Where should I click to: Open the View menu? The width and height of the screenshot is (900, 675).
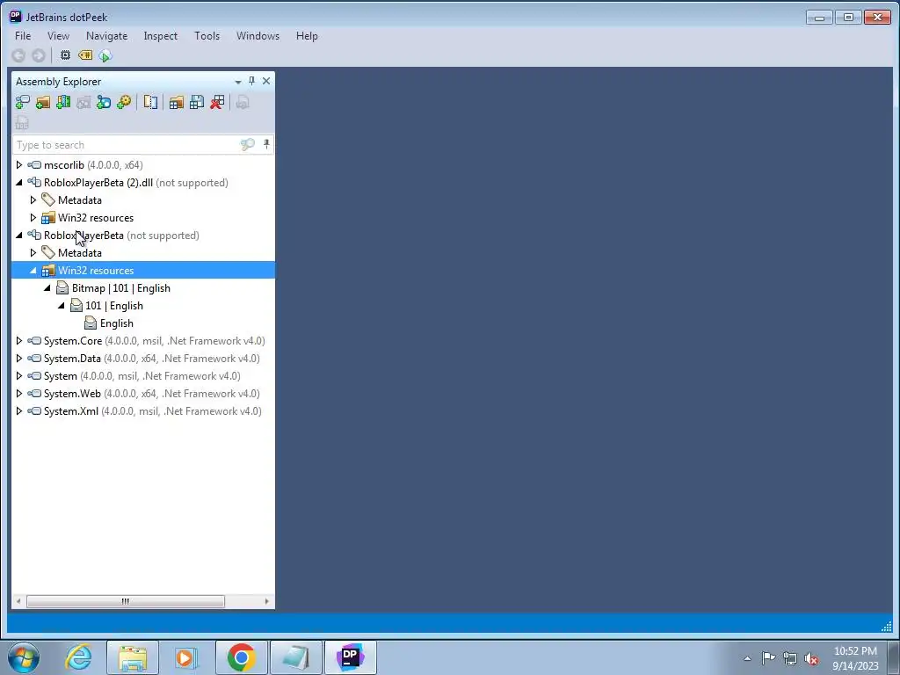coord(59,35)
